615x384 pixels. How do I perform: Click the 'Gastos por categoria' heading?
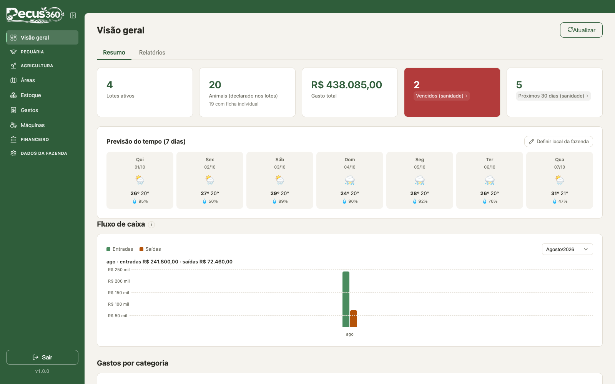coord(133,363)
